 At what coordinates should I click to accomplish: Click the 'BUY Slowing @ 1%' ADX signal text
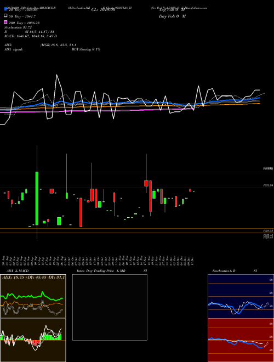[86, 49]
